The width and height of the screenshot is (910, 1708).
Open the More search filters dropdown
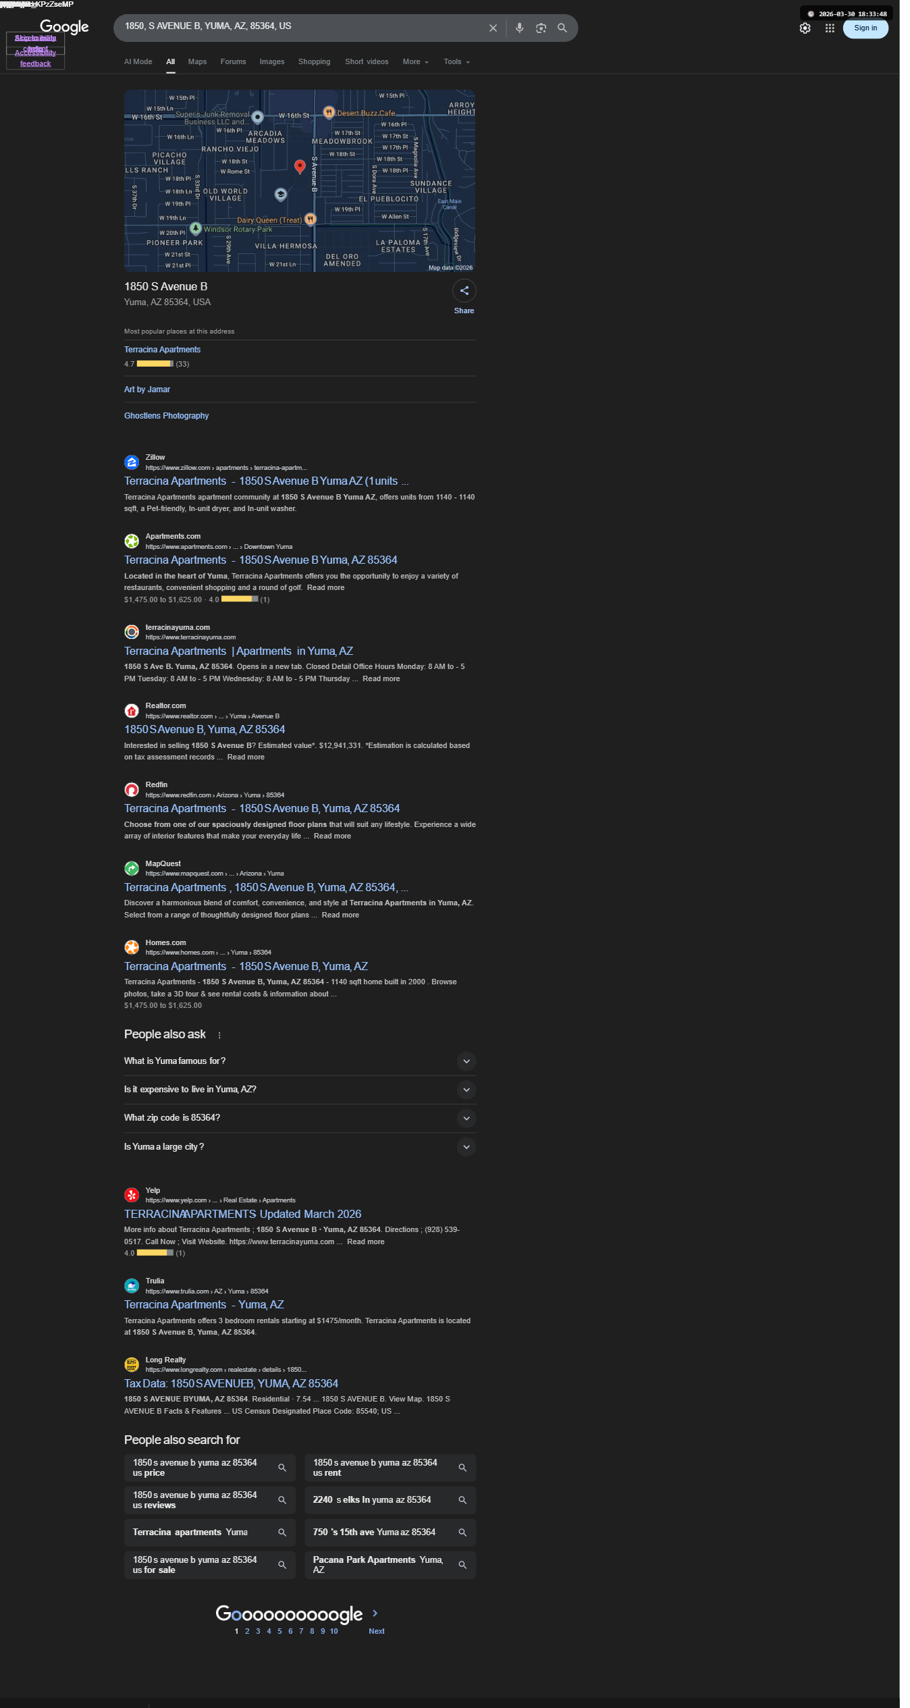click(415, 62)
